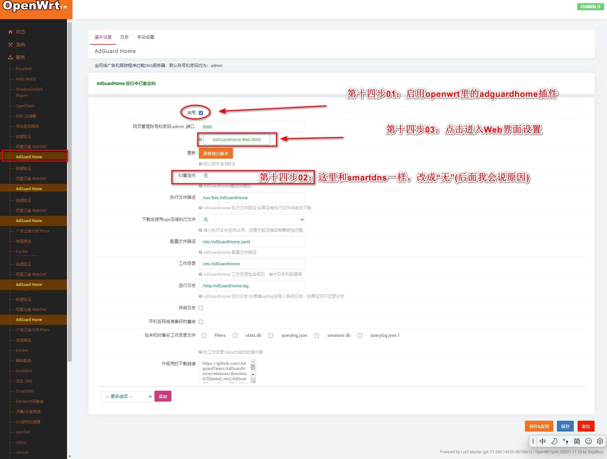Click the home icon next to 状态
Screen dimensions: 607x459
pyautogui.click(x=11, y=32)
